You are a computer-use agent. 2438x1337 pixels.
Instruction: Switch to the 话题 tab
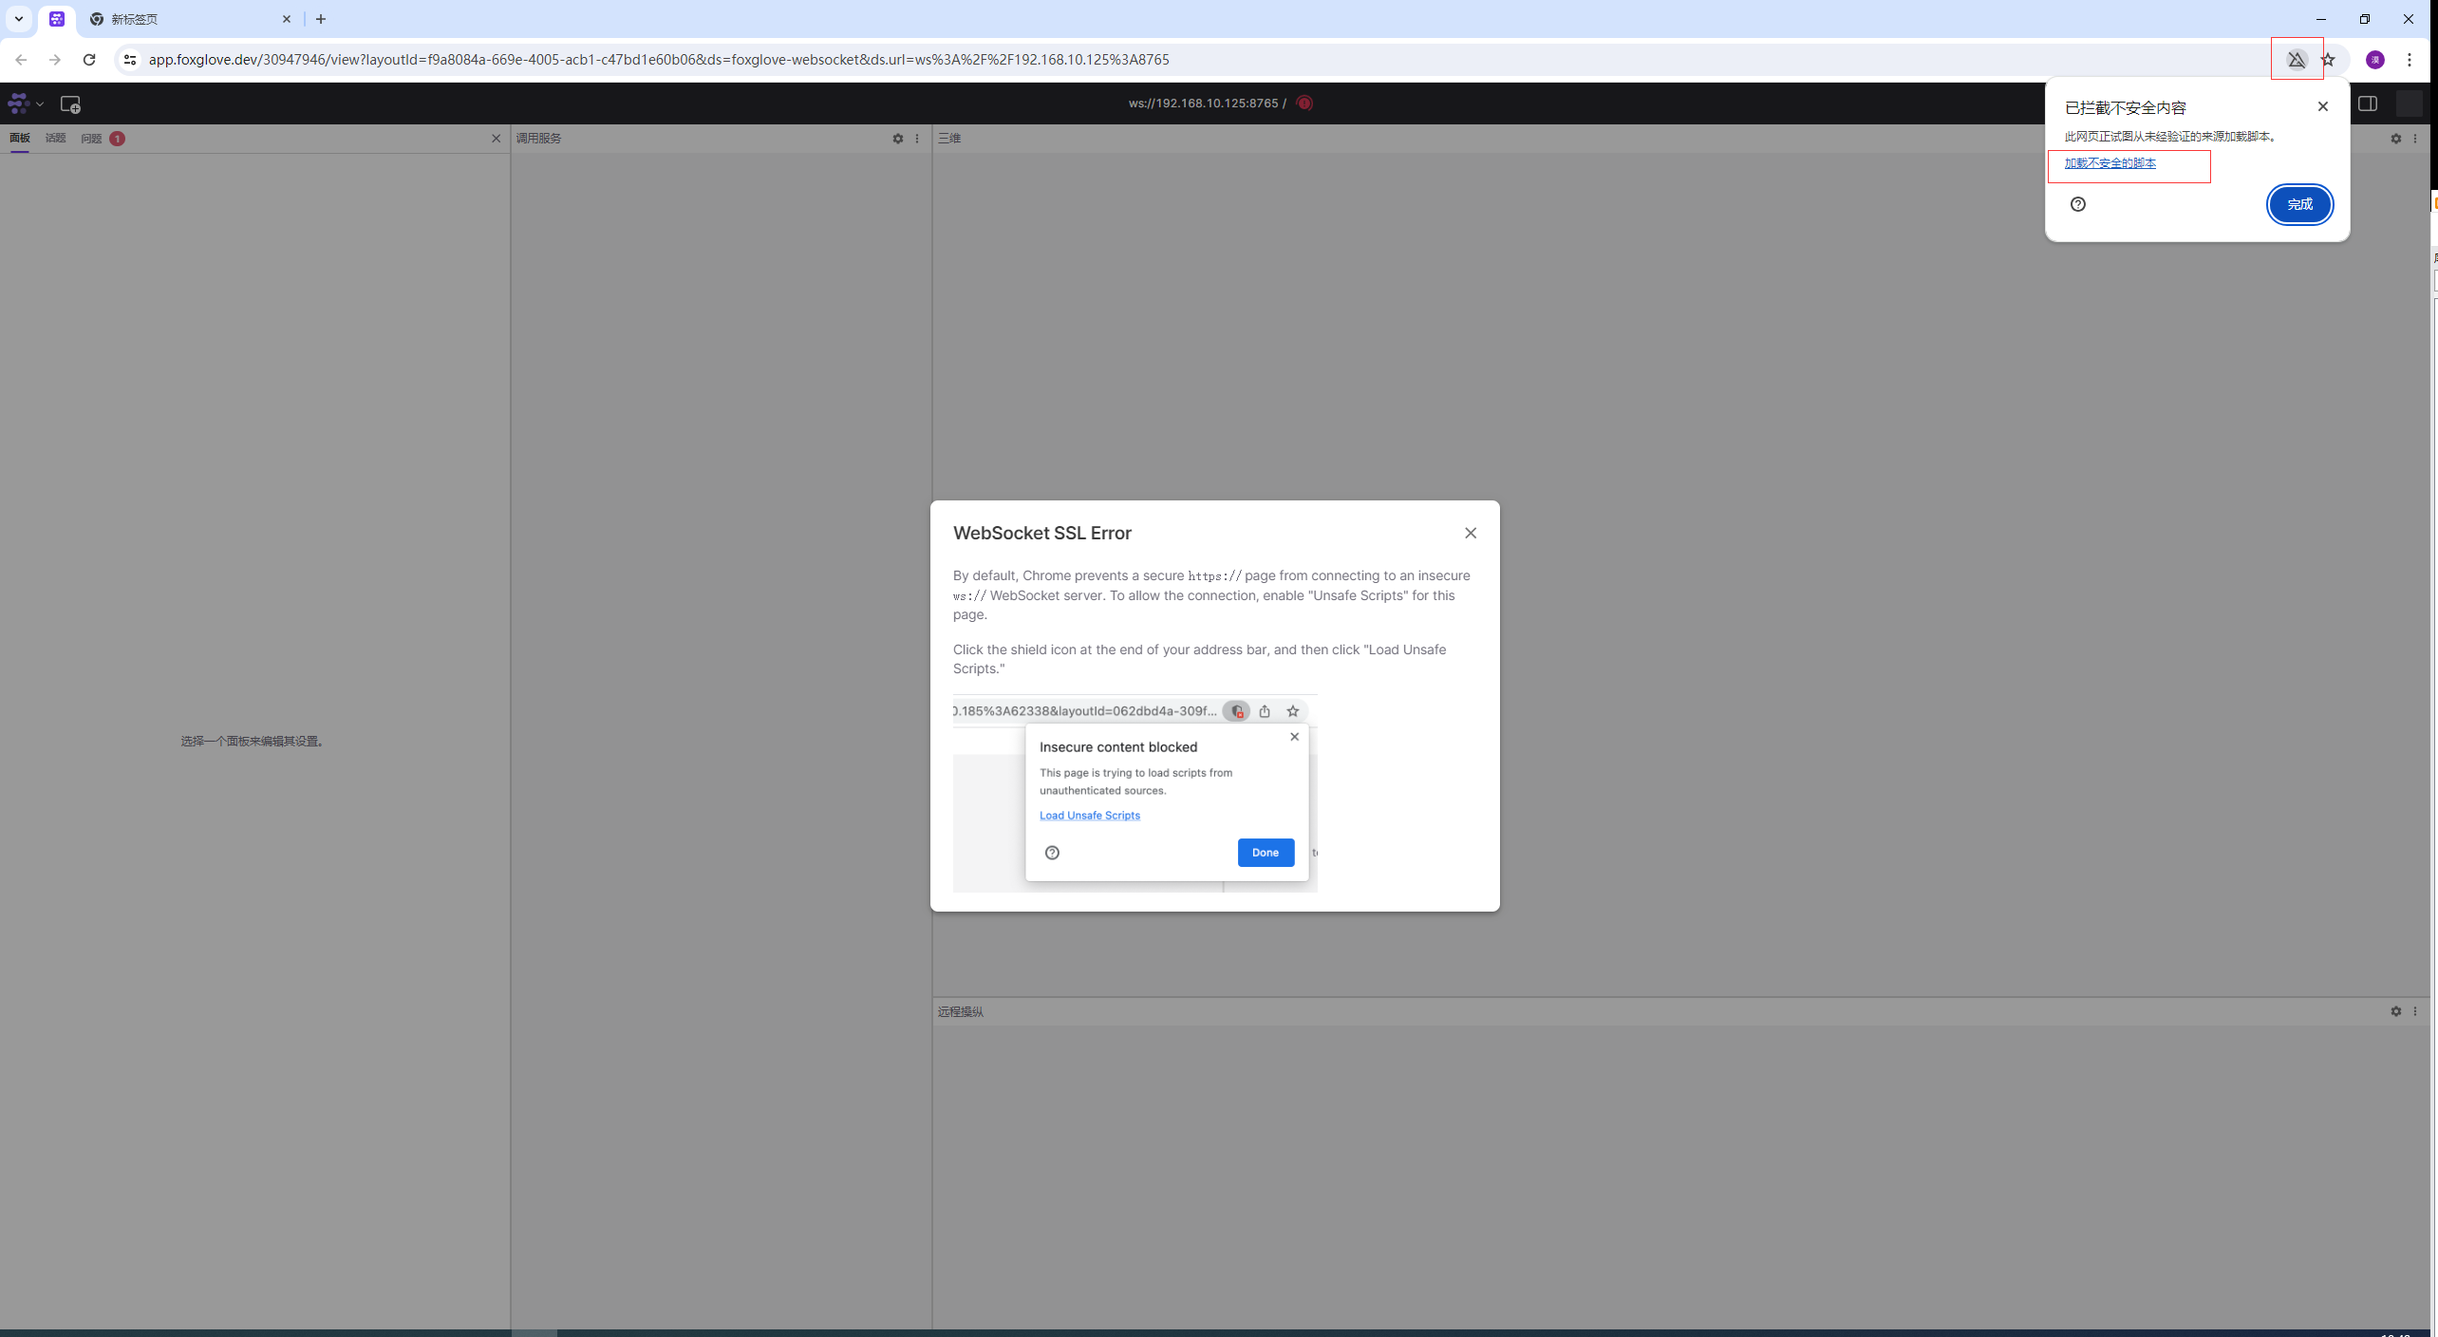coord(55,139)
